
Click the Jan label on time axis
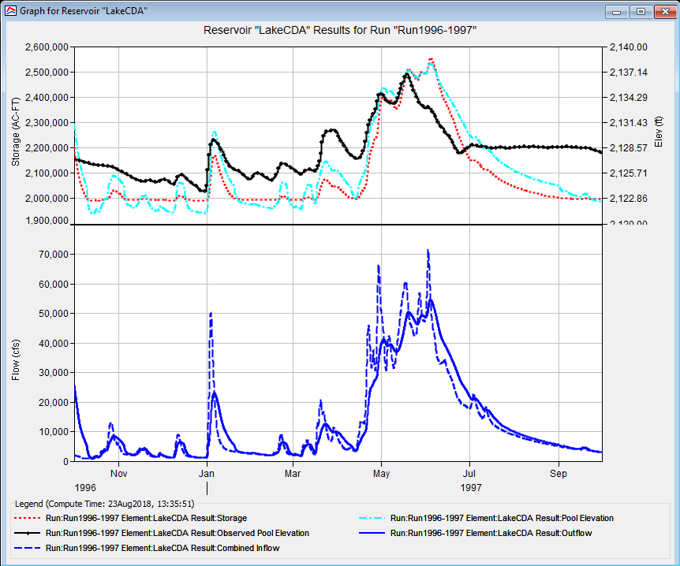[207, 473]
